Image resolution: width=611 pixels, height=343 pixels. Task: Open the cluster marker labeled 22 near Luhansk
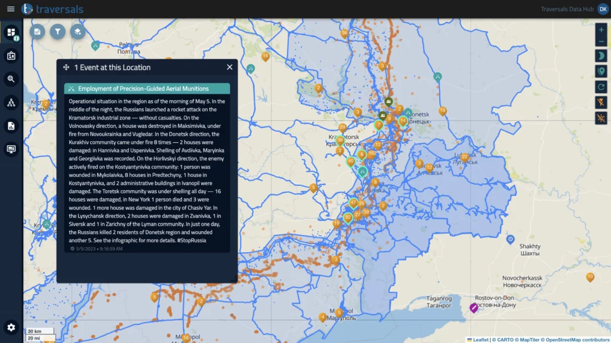[x=464, y=157]
